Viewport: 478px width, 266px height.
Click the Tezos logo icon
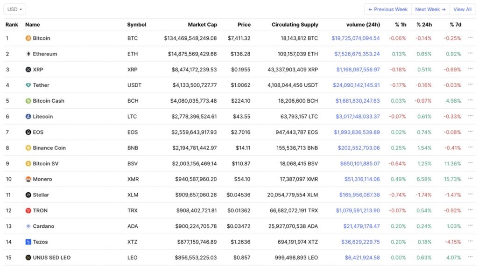click(x=28, y=242)
